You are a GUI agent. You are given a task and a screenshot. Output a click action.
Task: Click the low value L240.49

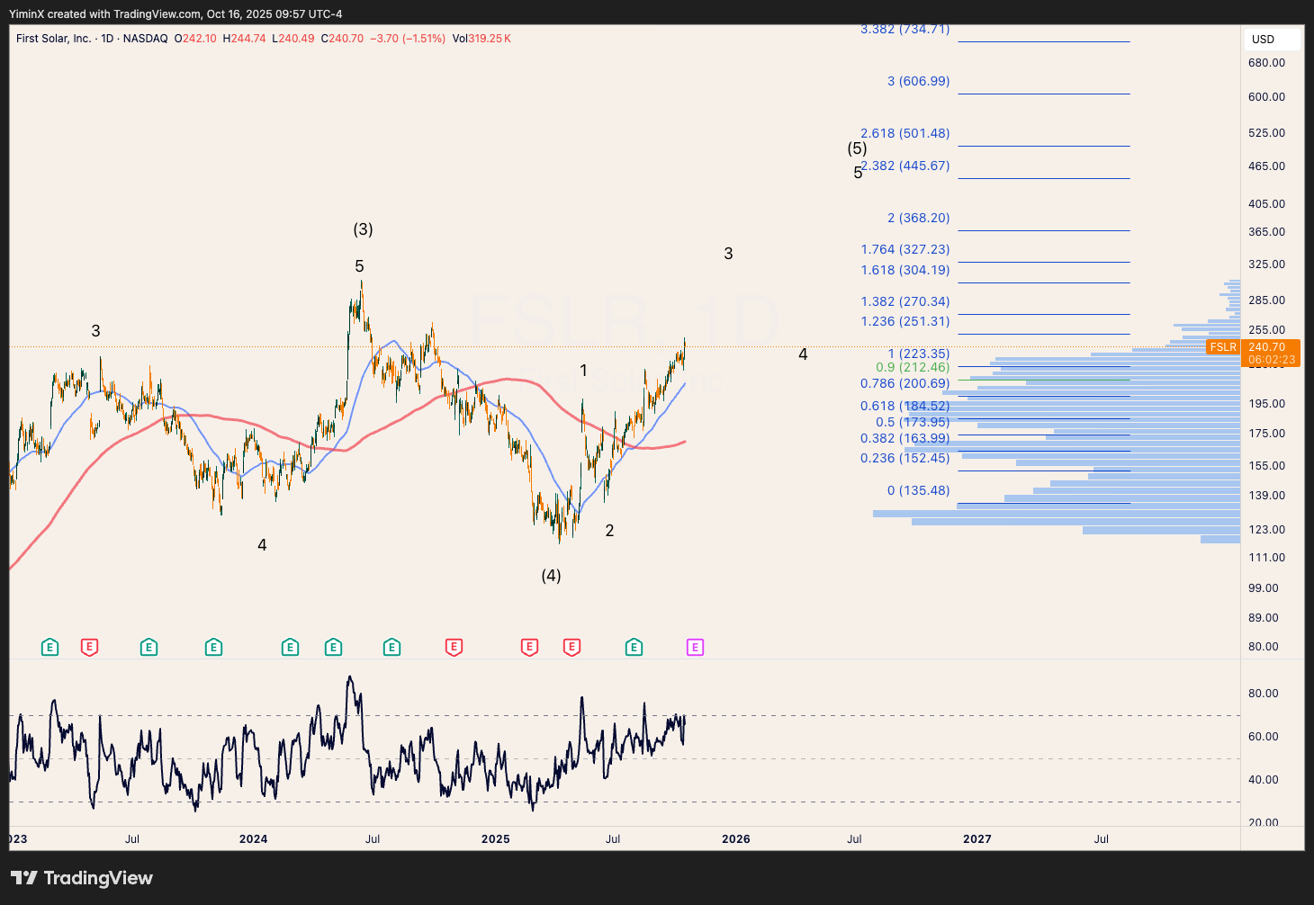[x=293, y=39]
